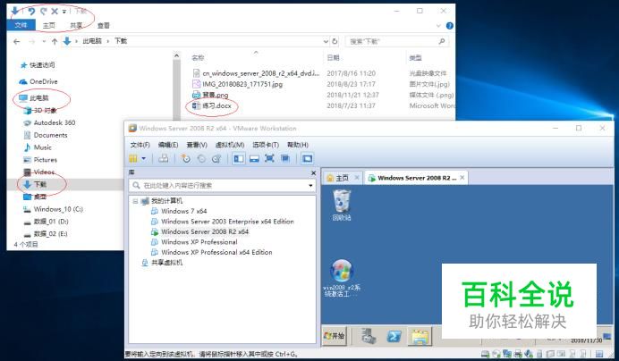
Task: Click hard disk device icon in VMware status bar
Action: pyautogui.click(x=485, y=354)
